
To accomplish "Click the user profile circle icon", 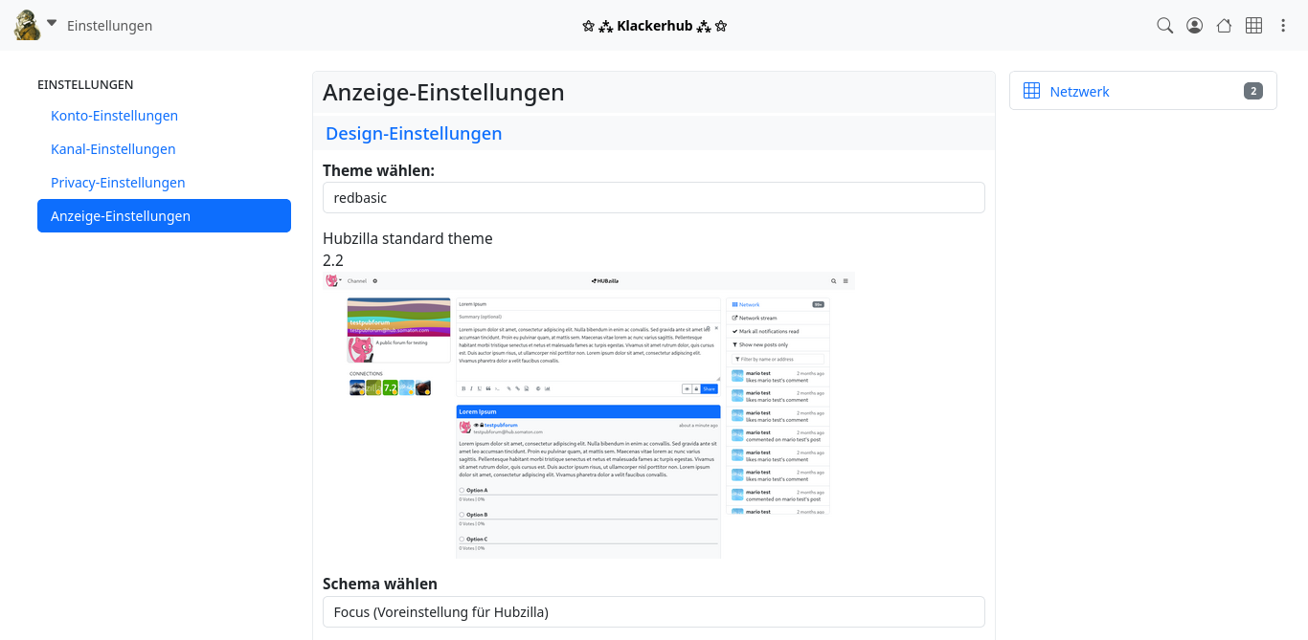I will [1194, 26].
